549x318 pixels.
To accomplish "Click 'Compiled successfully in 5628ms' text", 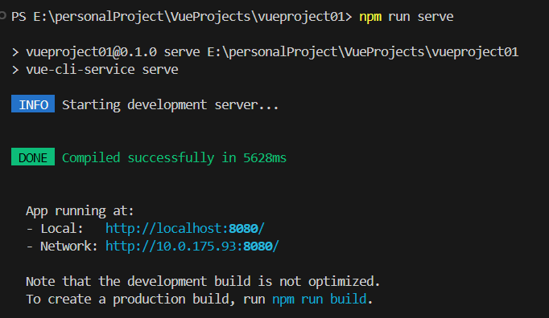I will 174,158.
